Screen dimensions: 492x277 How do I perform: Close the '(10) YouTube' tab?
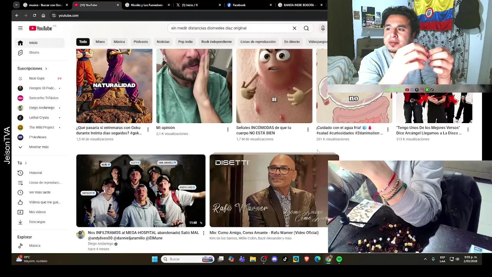click(x=118, y=5)
